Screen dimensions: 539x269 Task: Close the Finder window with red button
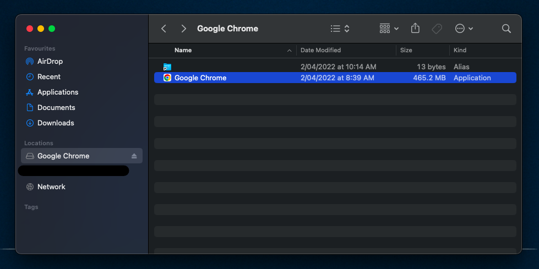[x=30, y=29]
